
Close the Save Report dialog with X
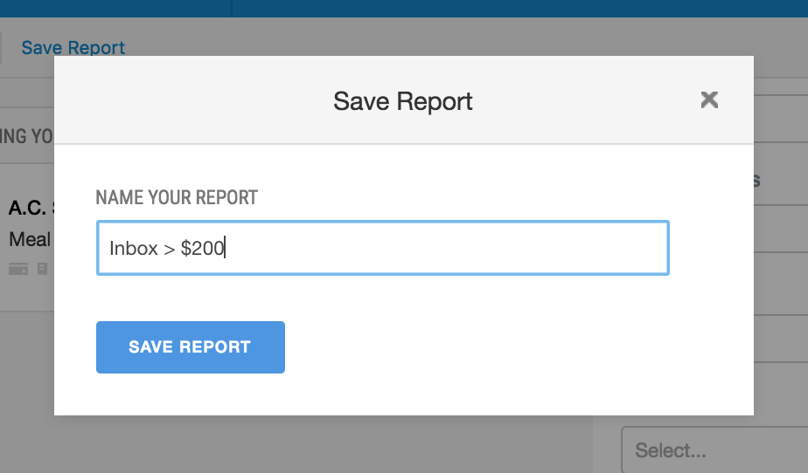coord(709,99)
